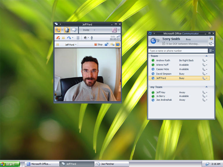Call Jeff Hay using his phone icon
Screen dimensions: 223x167
pos(204,92)
